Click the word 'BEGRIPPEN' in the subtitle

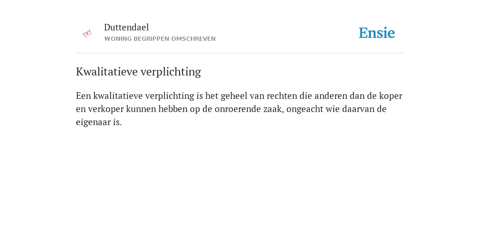click(x=151, y=39)
